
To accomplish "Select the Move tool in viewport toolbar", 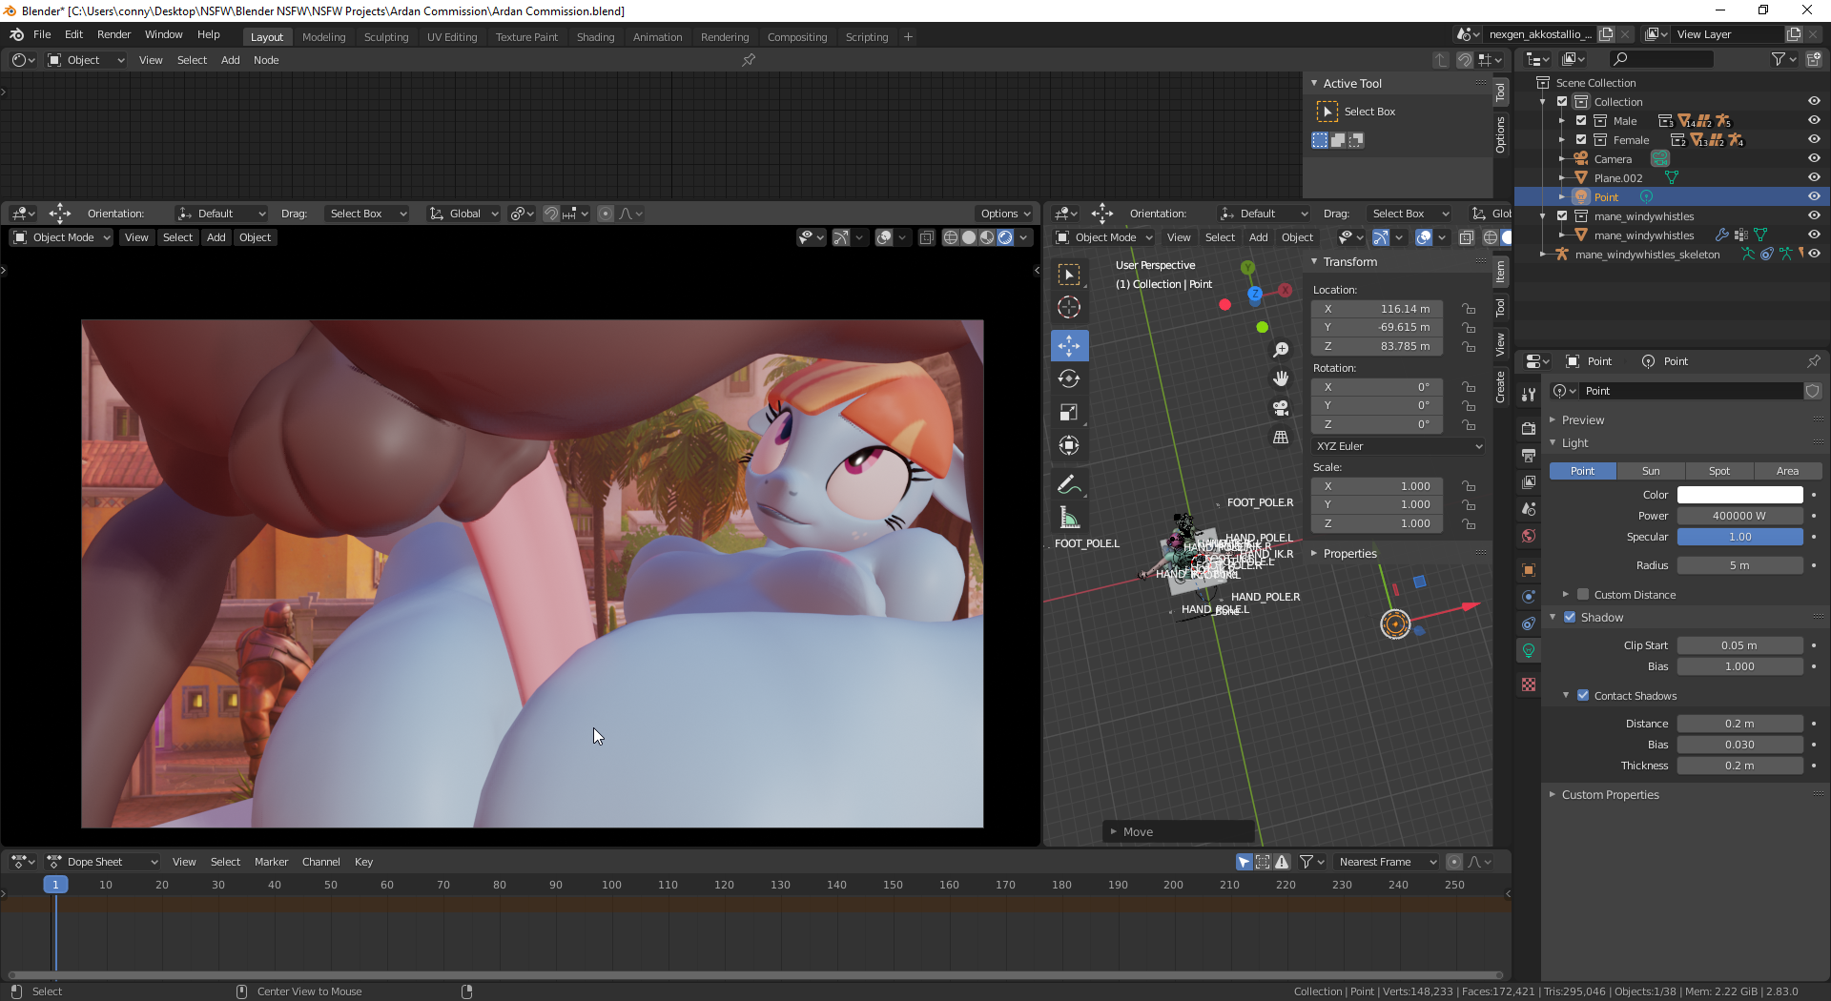I will (x=1069, y=345).
